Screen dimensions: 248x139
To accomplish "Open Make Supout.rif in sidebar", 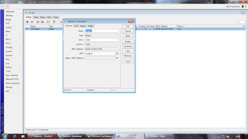I will tap(12, 83).
